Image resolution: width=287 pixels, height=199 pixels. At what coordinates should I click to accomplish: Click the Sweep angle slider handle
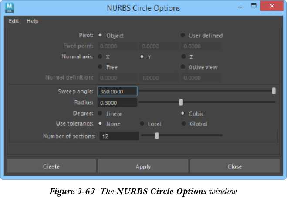(x=273, y=91)
